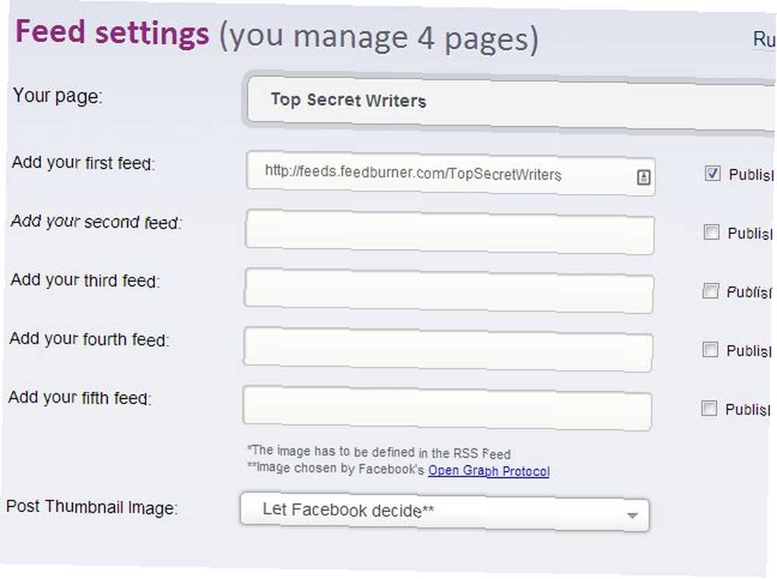Uncheck the first feed Publish checkbox
The image size is (777, 579).
[712, 173]
